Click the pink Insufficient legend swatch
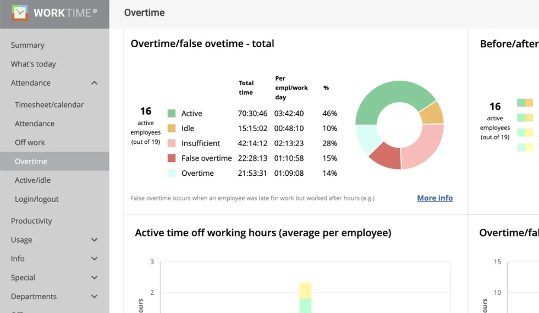Image resolution: width=539 pixels, height=313 pixels. (x=172, y=143)
